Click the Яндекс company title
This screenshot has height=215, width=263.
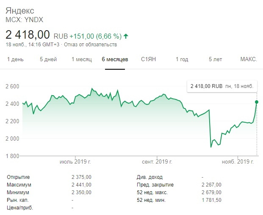click(20, 10)
